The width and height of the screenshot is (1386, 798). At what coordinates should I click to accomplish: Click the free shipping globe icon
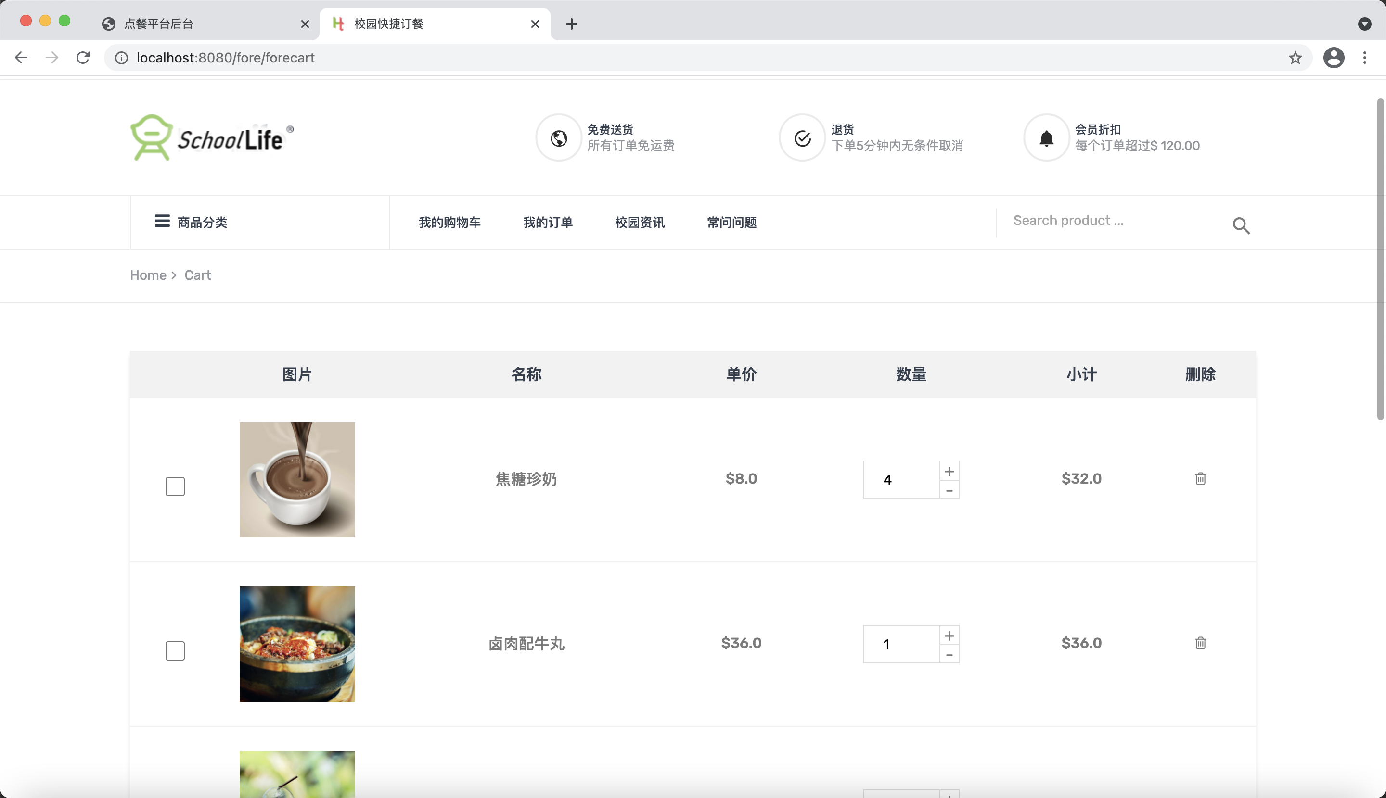[559, 138]
